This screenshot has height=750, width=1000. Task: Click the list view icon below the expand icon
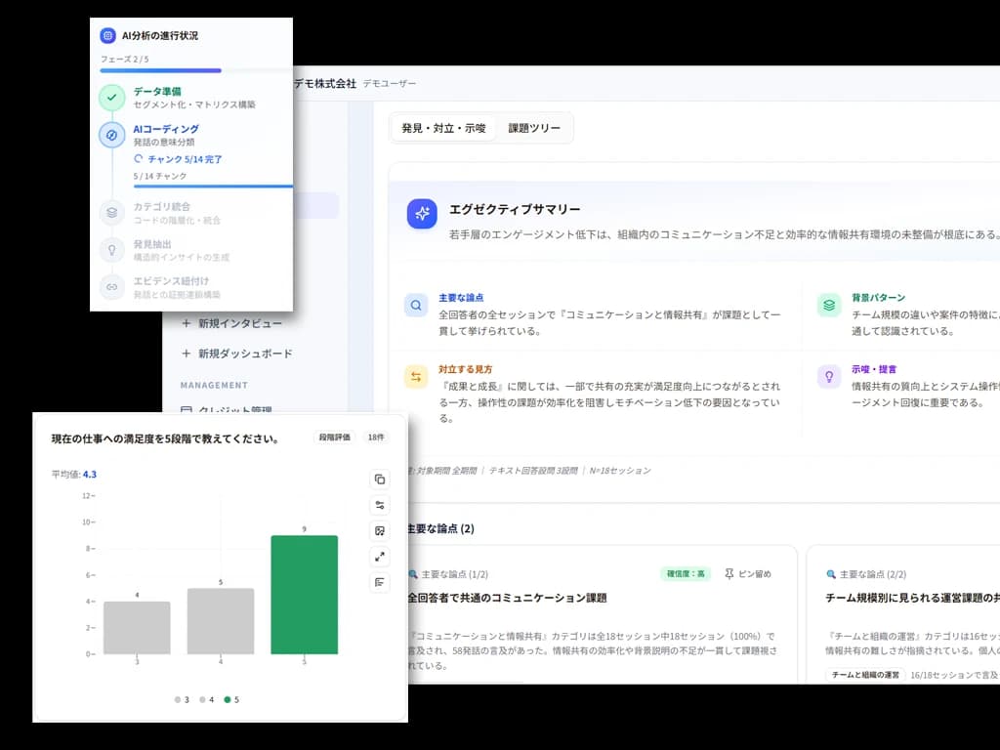click(x=380, y=582)
